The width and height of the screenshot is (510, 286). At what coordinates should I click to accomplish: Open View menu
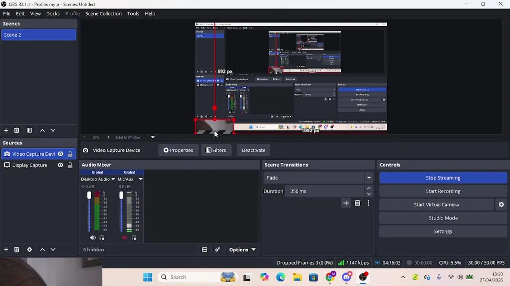[35, 14]
